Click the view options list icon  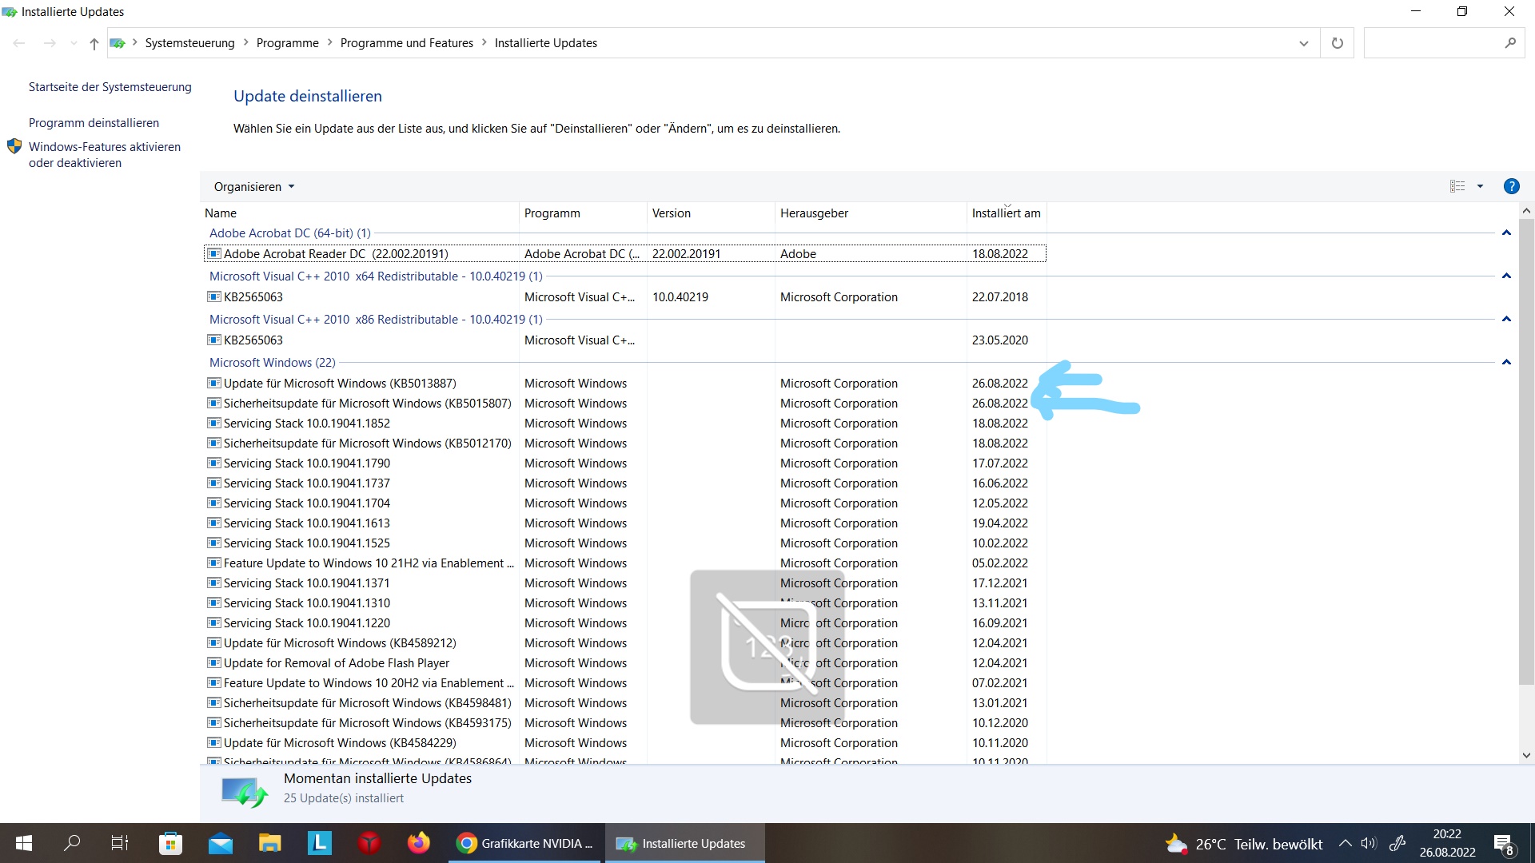[1457, 186]
